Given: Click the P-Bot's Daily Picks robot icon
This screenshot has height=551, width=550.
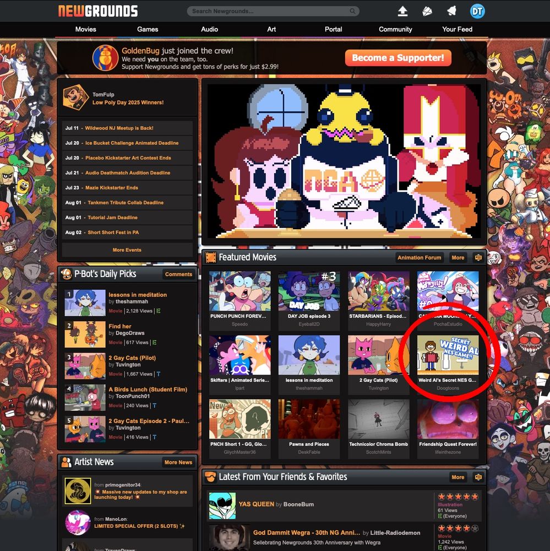Looking at the screenshot, I should coord(66,274).
